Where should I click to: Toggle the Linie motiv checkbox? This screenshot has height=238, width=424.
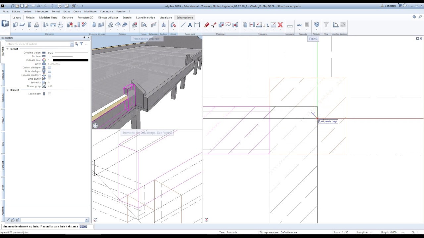(49, 94)
